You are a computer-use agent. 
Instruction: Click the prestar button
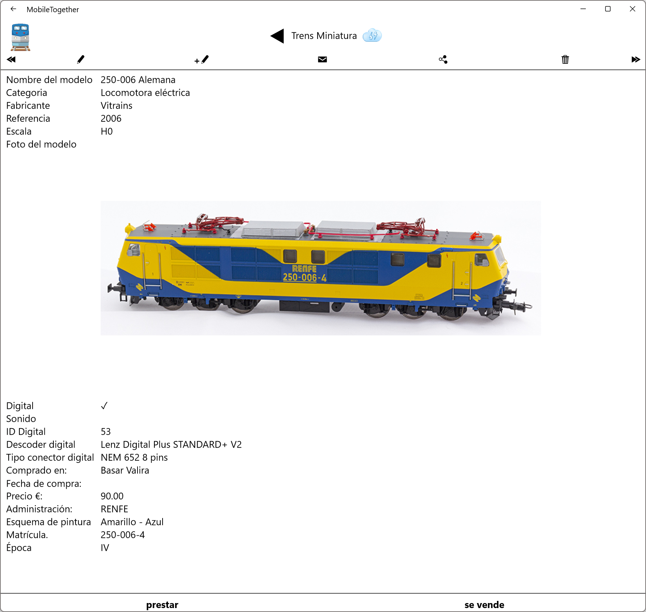tap(162, 605)
